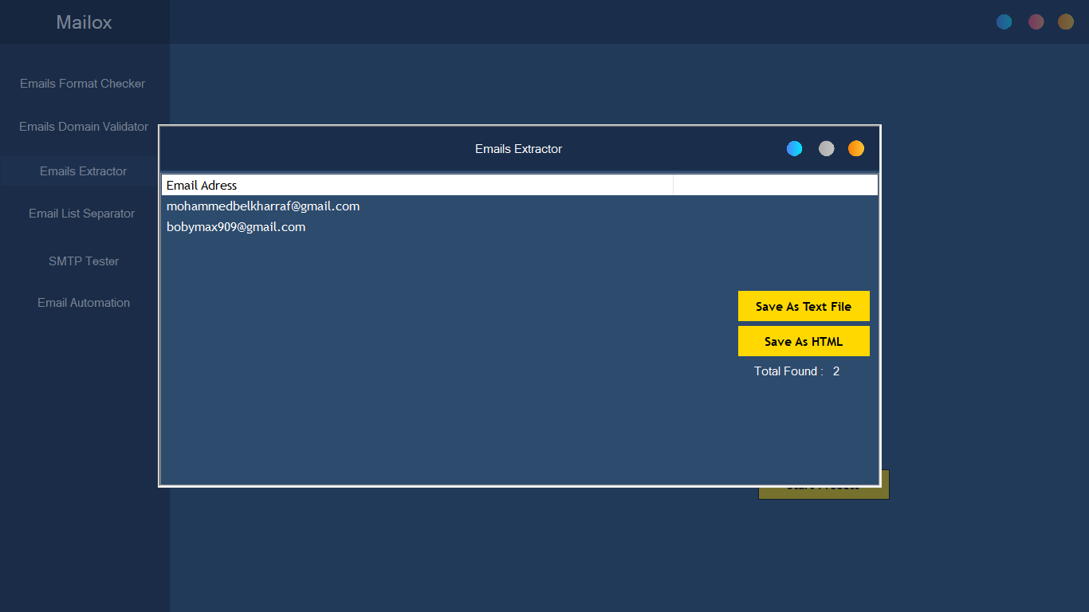This screenshot has width=1089, height=612.
Task: Click the gray circle icon on the dialog titlebar
Action: click(x=826, y=148)
